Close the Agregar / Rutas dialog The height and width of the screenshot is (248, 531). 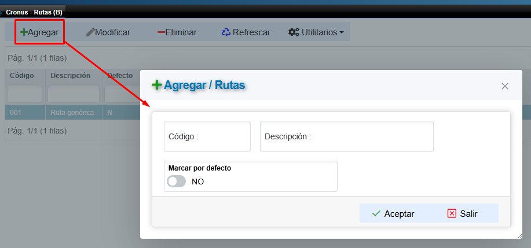505,86
